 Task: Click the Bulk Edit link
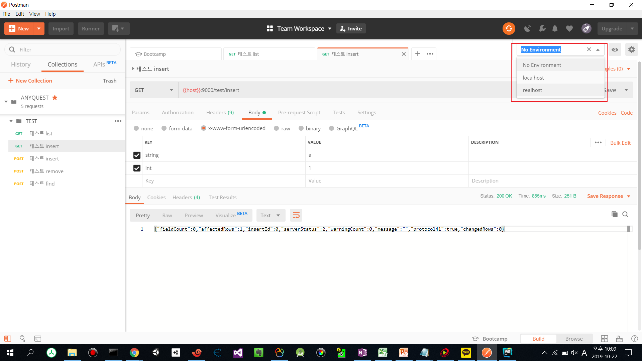pyautogui.click(x=620, y=143)
